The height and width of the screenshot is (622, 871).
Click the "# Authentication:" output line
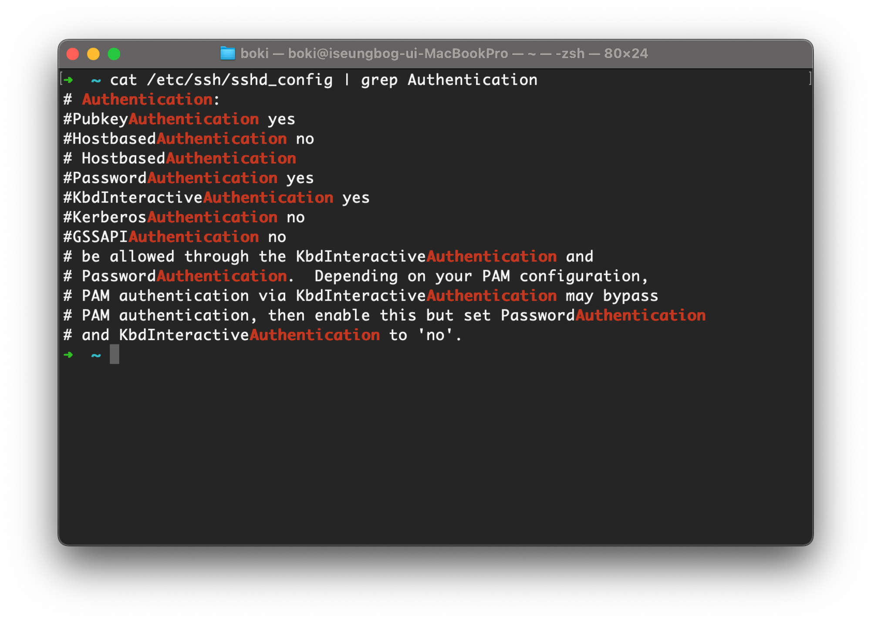[142, 100]
